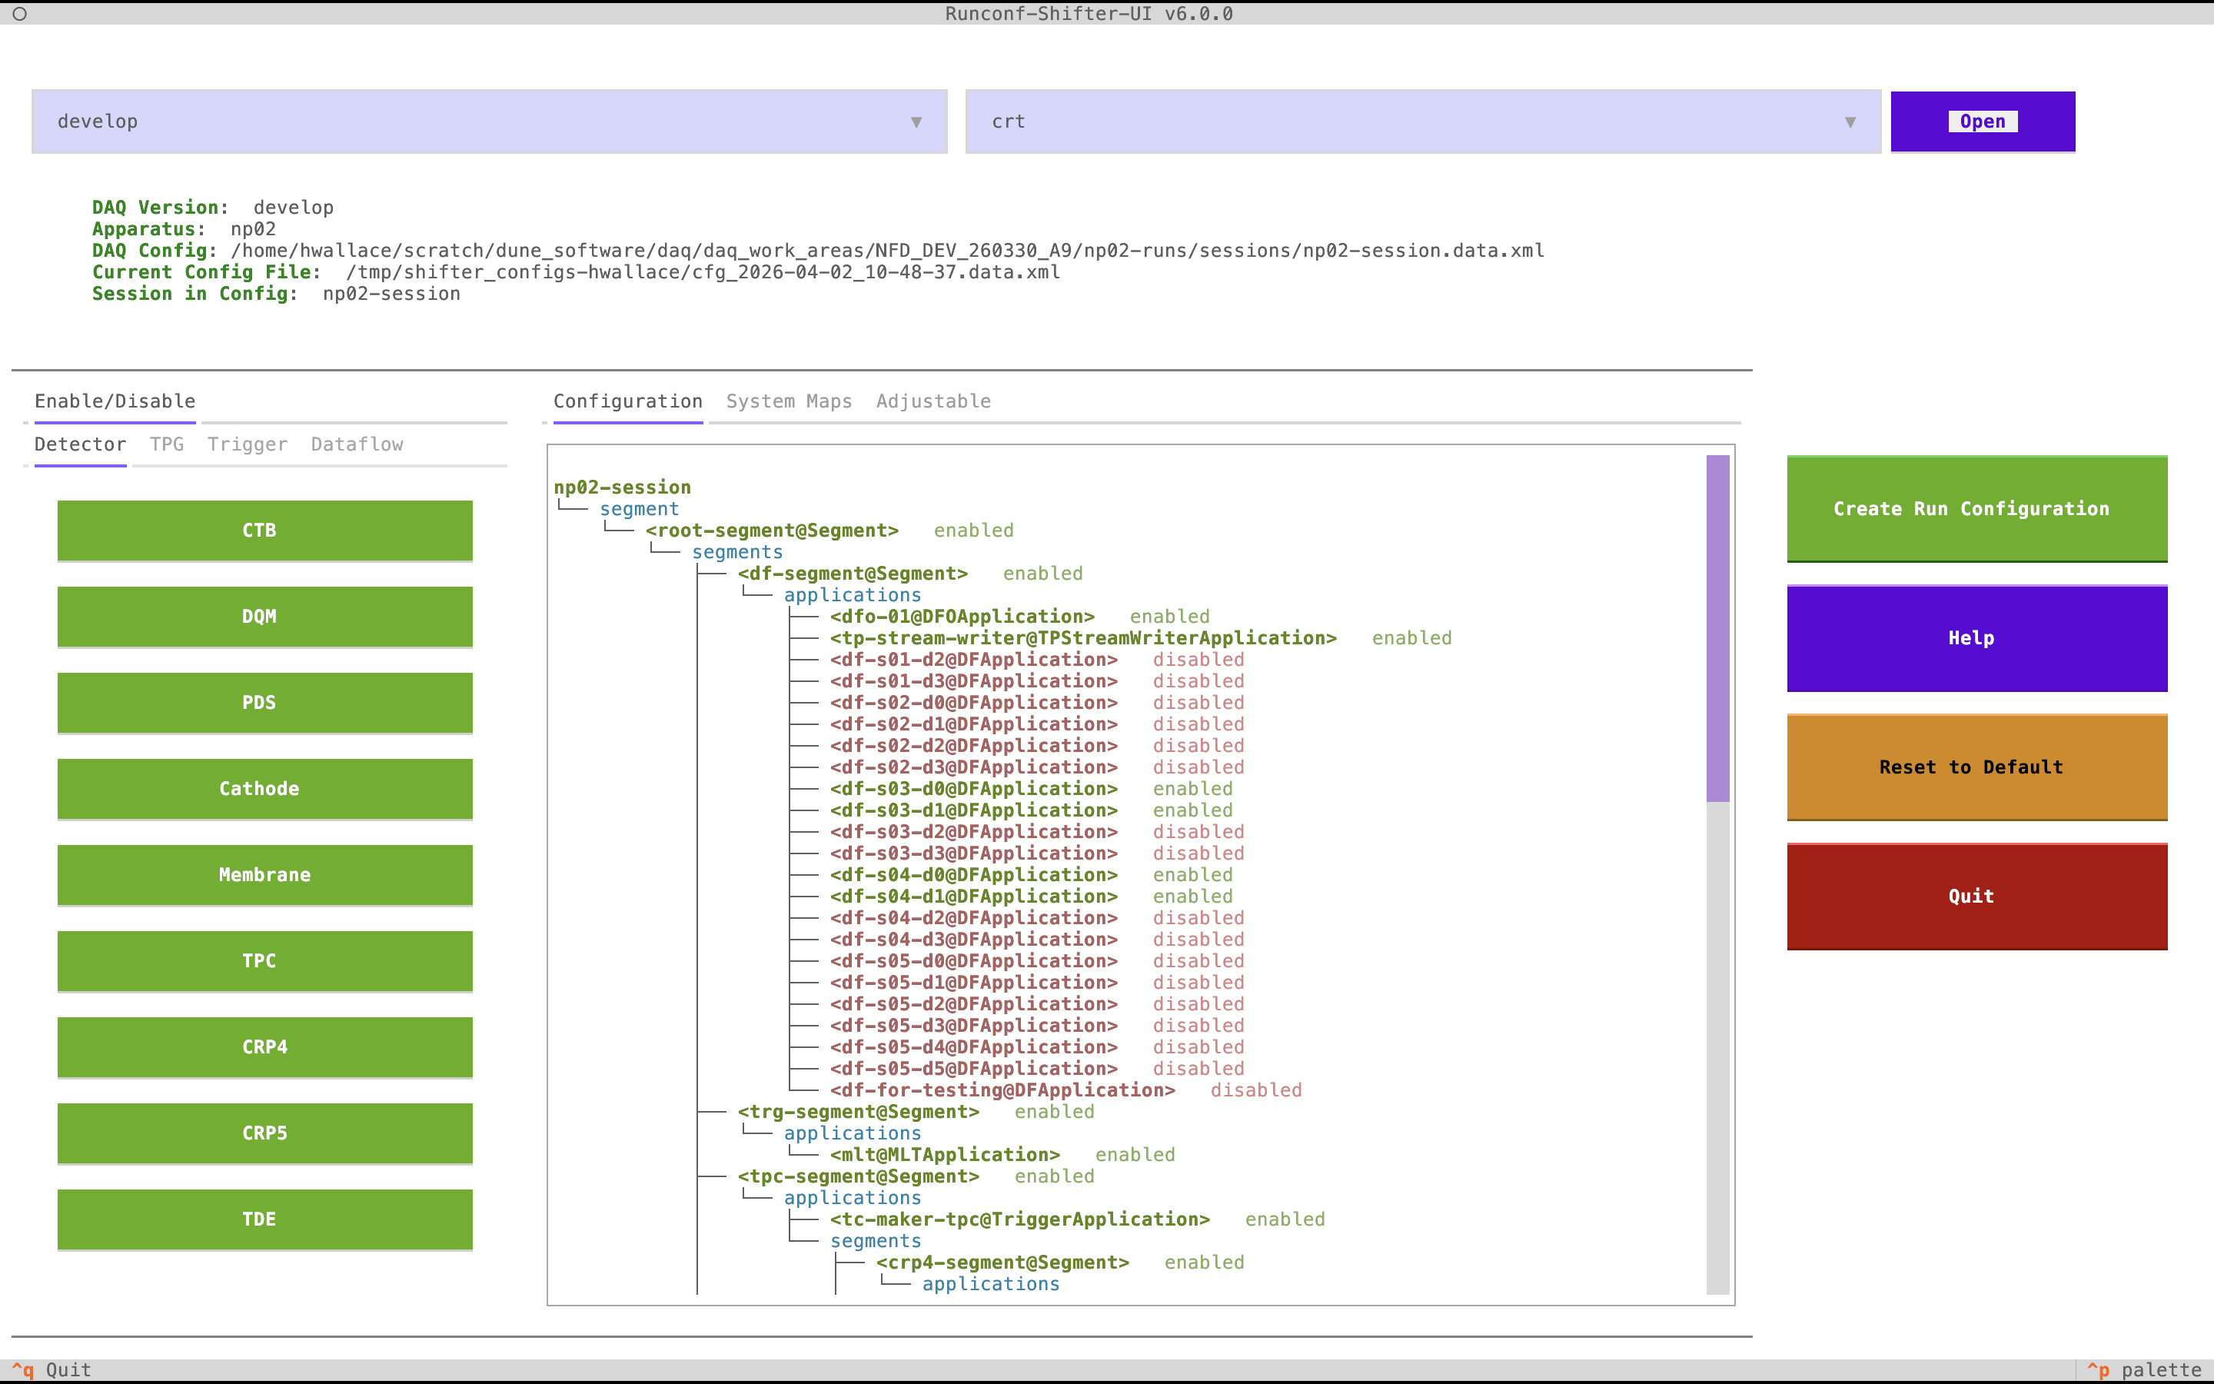
Task: Click ^q Quit in footer bar
Action: (x=52, y=1369)
